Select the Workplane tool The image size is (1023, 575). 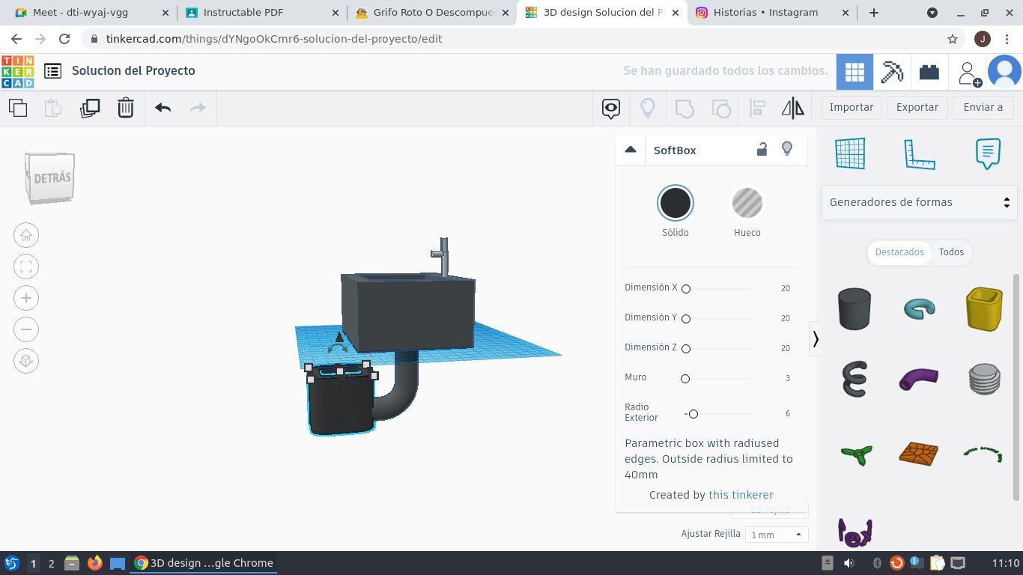[x=850, y=153]
